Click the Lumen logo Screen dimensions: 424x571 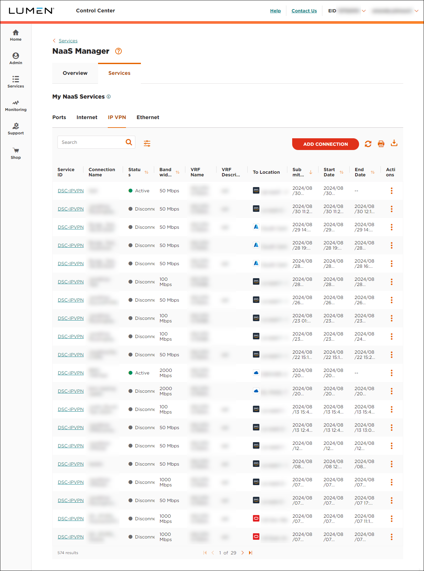pos(31,11)
